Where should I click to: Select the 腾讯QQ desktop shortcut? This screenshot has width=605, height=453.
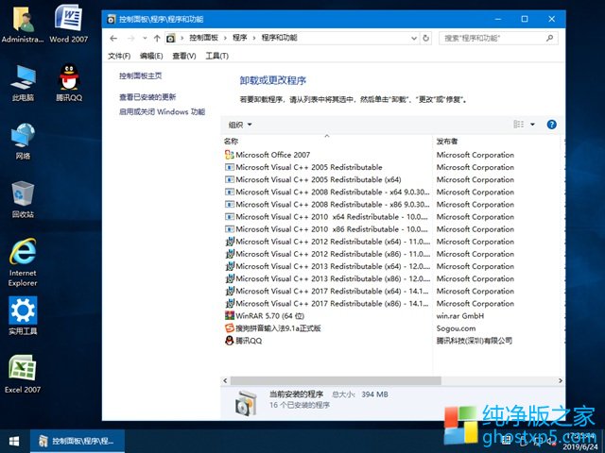[x=69, y=82]
